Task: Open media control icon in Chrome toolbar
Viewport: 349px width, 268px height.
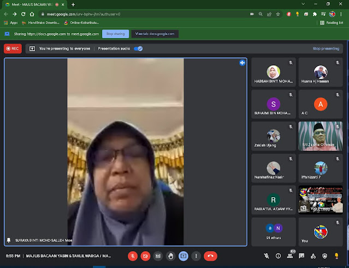Action: (323, 14)
